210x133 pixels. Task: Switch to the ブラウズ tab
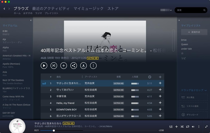tap(21, 9)
